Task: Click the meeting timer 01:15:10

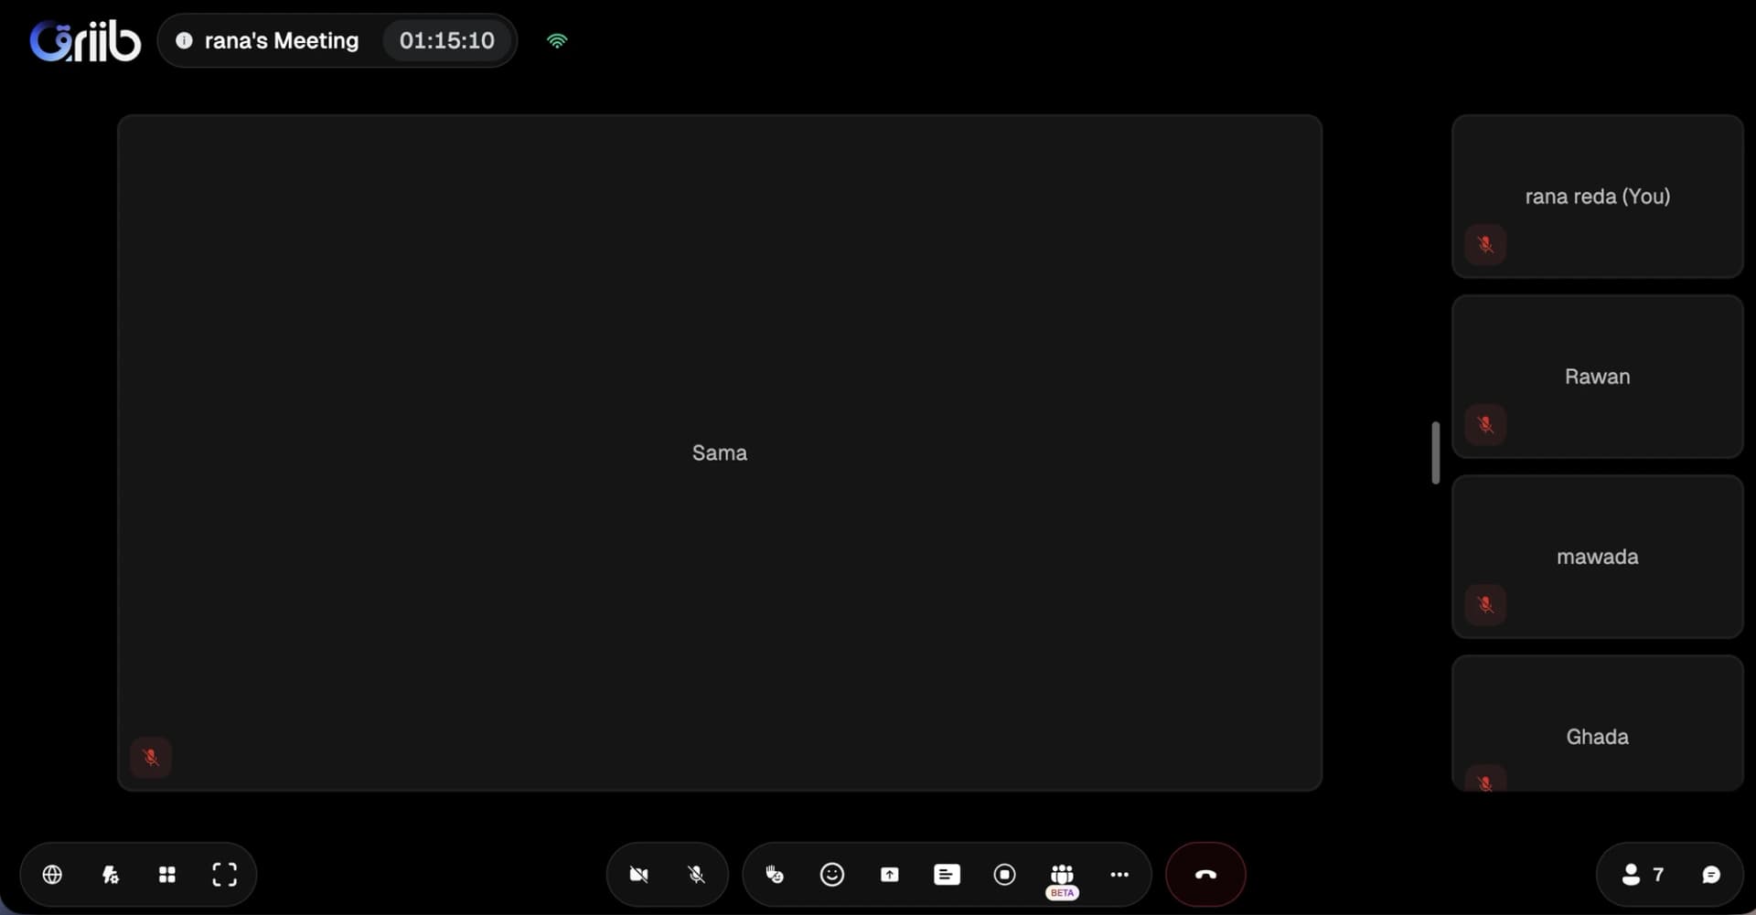Action: click(x=446, y=40)
